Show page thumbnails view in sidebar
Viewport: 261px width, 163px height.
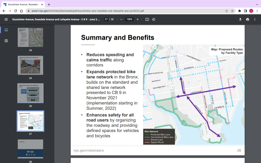[x=6, y=30]
